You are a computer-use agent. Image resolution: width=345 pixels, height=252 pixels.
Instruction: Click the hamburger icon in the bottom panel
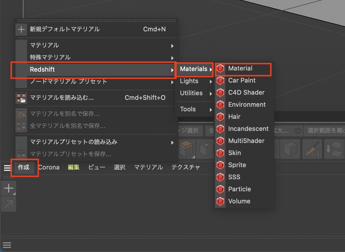pos(7,245)
